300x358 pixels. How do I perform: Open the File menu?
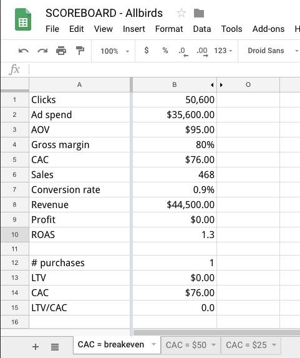(52, 29)
